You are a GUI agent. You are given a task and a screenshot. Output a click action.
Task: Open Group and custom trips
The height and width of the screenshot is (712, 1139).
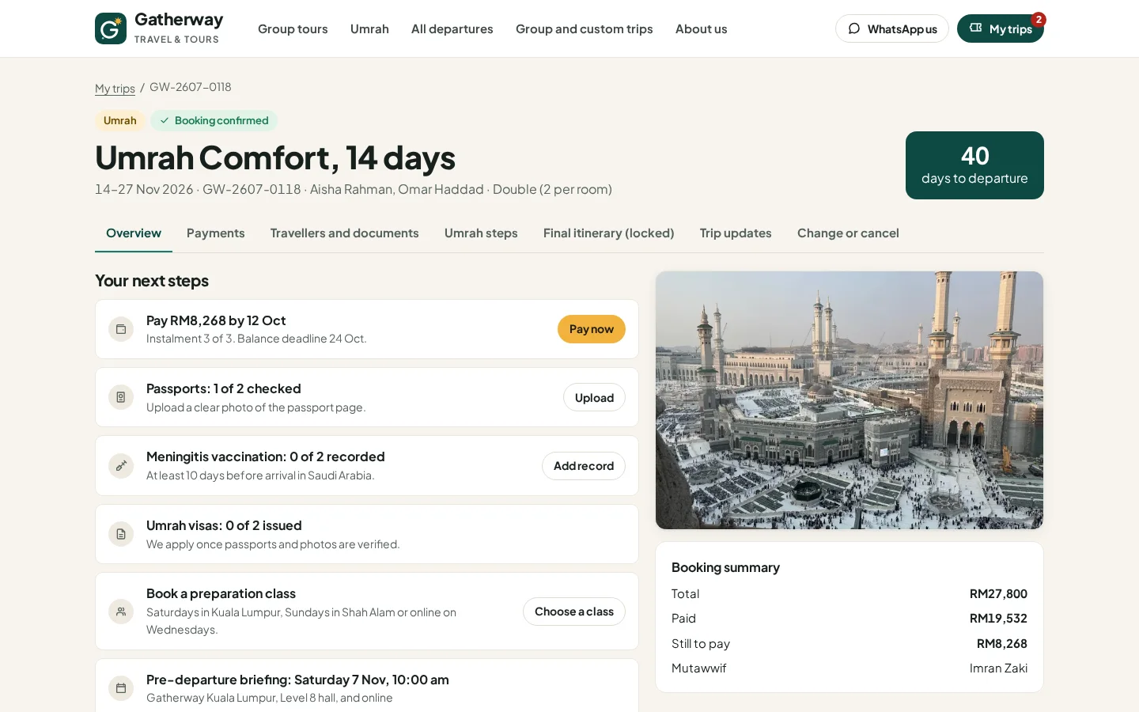coord(585,28)
